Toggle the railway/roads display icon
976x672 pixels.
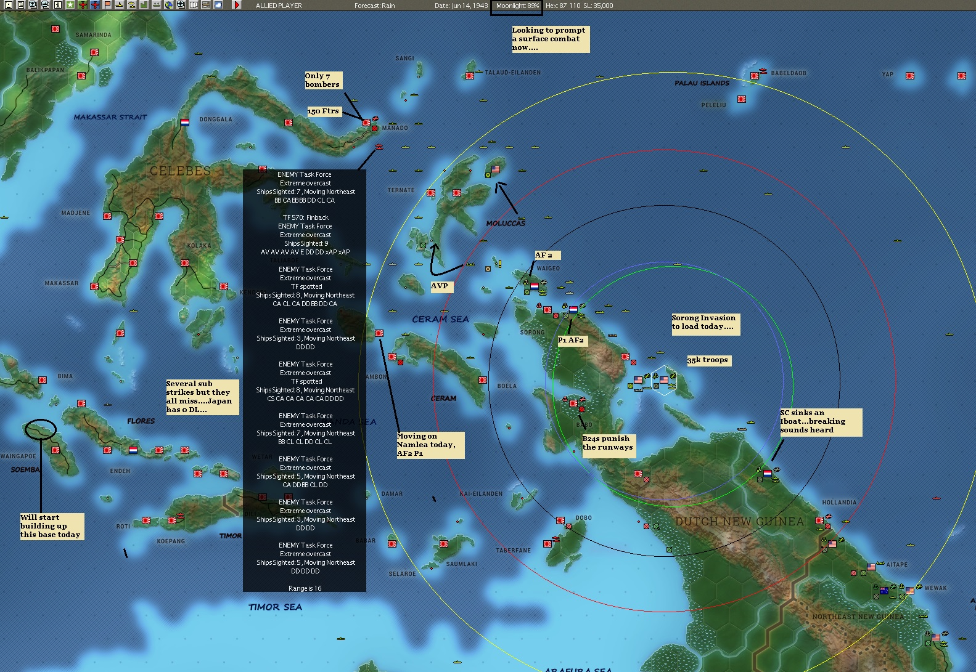pyautogui.click(x=205, y=5)
